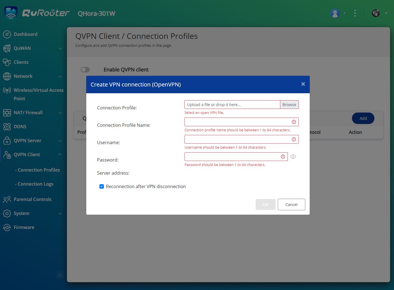Click the Add button for connection profiles
This screenshot has width=394, height=290.
pos(363,118)
